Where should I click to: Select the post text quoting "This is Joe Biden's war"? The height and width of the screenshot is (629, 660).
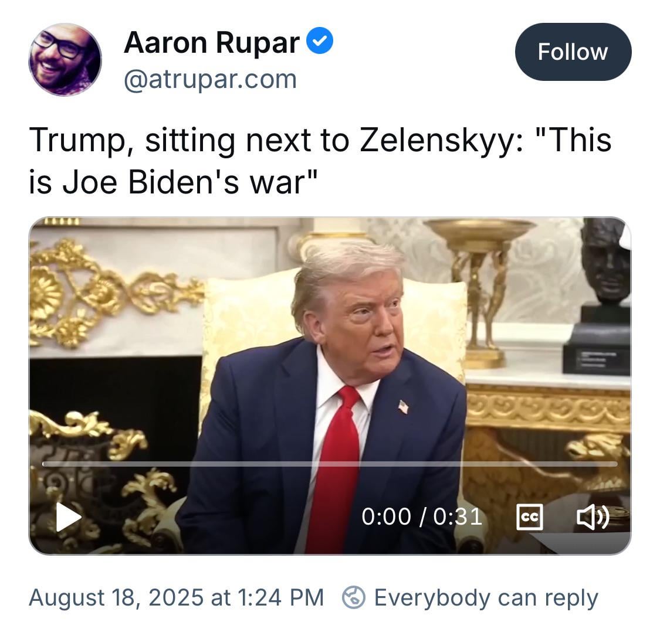click(320, 161)
